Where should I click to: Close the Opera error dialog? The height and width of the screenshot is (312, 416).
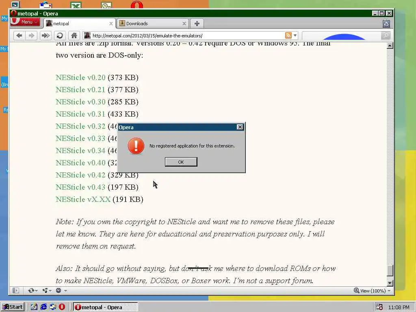point(240,127)
